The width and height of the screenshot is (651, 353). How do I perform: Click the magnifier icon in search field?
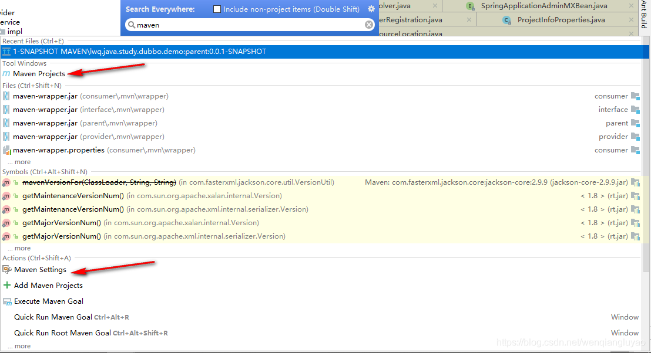click(x=131, y=25)
